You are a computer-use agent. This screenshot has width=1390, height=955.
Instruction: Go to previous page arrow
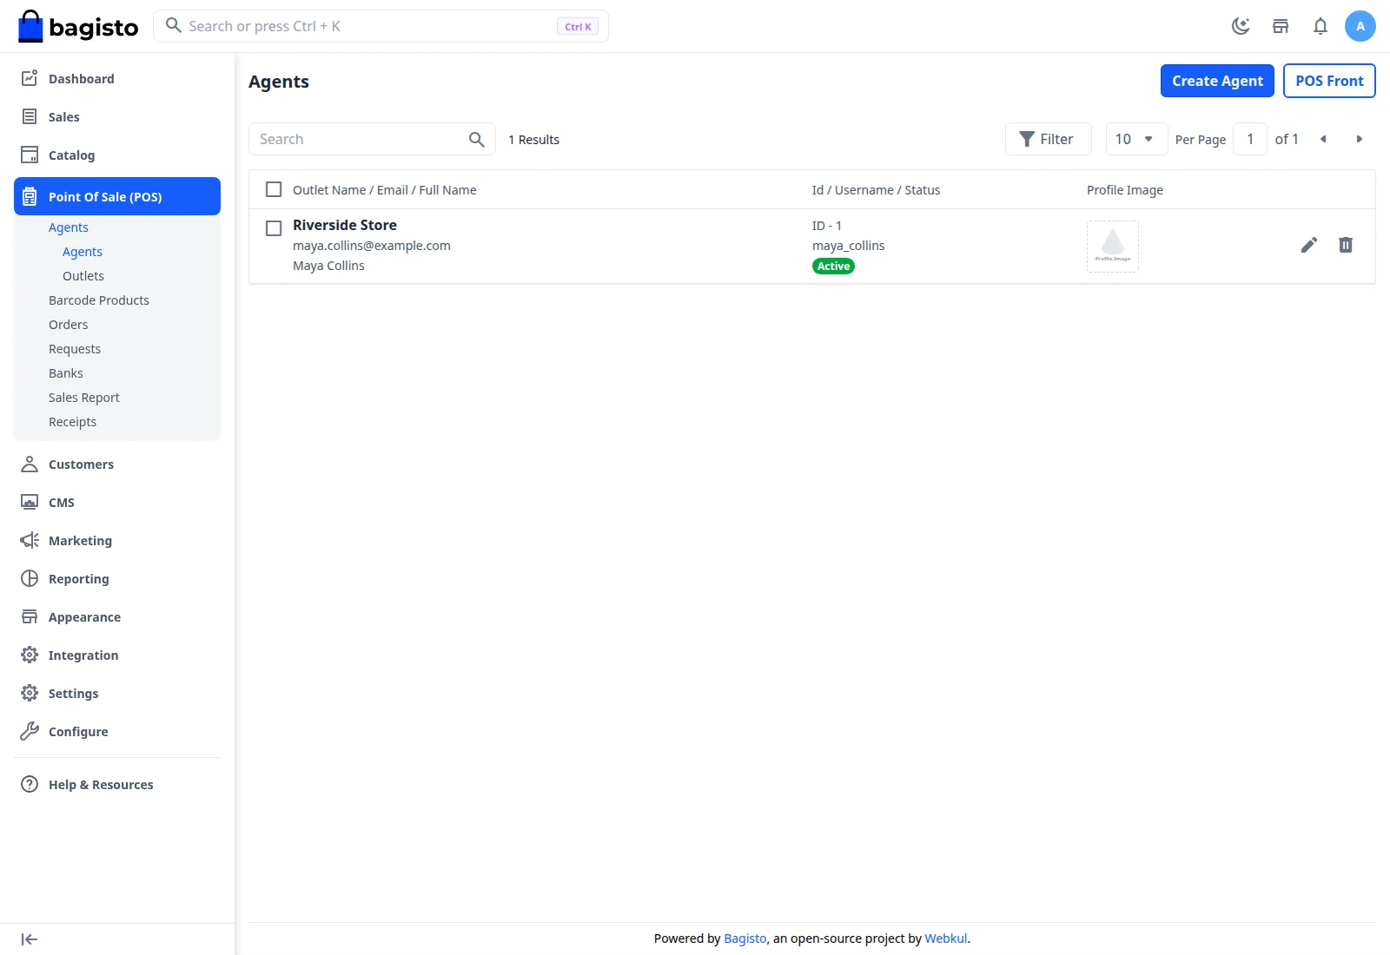[x=1323, y=139]
